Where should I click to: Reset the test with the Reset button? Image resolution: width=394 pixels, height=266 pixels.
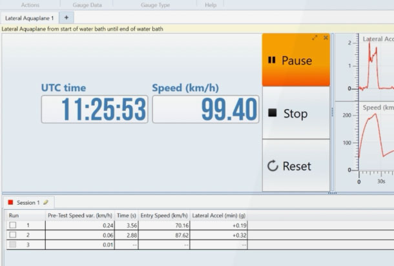click(x=296, y=167)
